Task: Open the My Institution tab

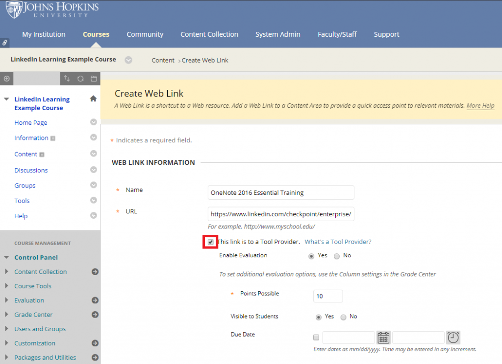Action: pyautogui.click(x=44, y=34)
